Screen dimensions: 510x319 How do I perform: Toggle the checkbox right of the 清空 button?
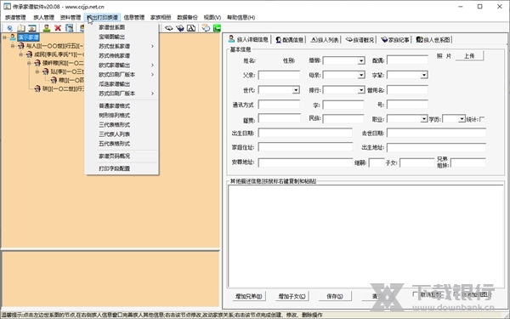[x=416, y=294]
